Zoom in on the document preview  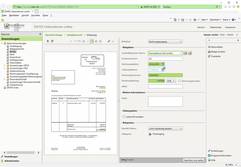[x=84, y=41]
